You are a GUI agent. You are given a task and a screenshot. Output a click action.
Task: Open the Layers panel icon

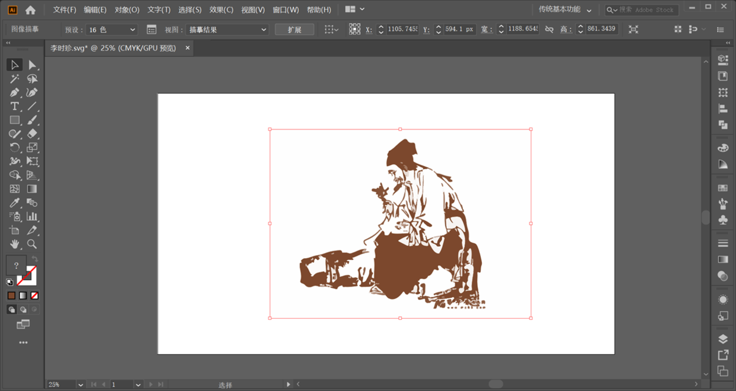pos(722,339)
